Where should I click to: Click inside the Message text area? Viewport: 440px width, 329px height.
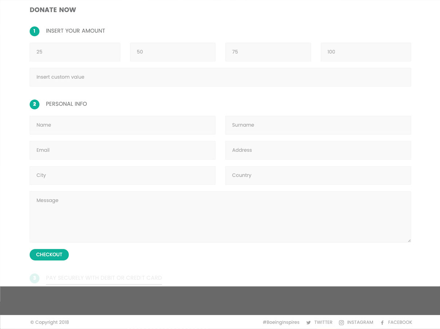pos(220,217)
